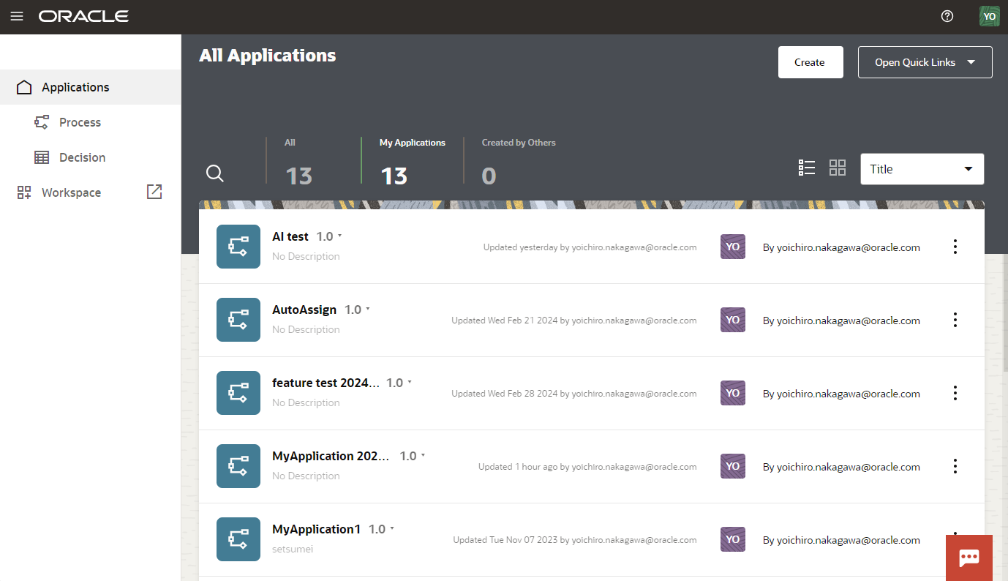The image size is (1008, 581).
Task: Open the YO user profile avatar
Action: tap(989, 16)
